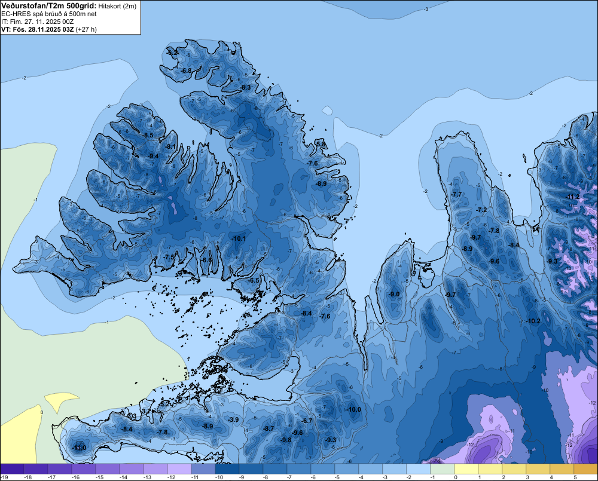The image size is (598, 481).
Task: Click the -8.7 temperature label
Action: pos(269,428)
